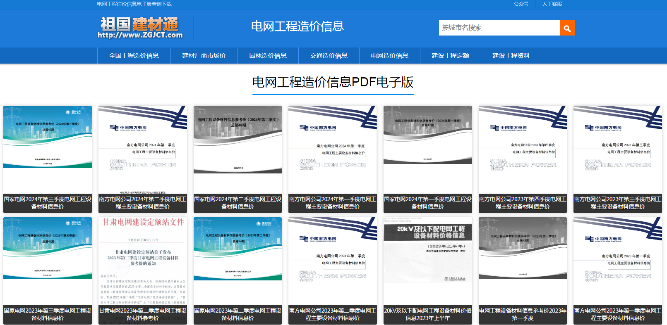The image size is (667, 325).
Task: Click caption 电网工程设备材料信息参考价2023年第一季度
Action: [523, 315]
